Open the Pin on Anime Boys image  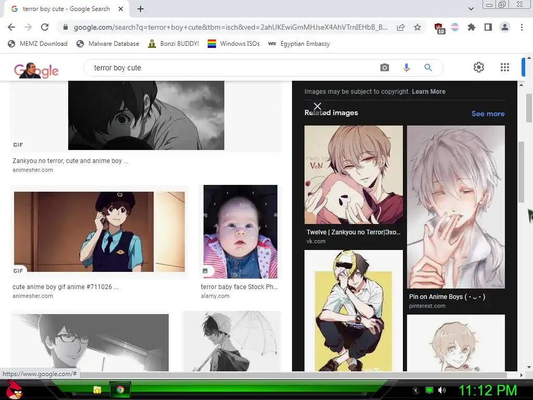click(456, 207)
